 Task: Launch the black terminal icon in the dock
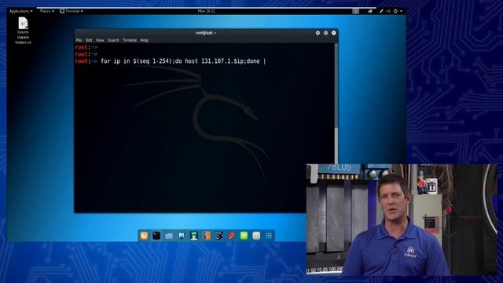click(156, 236)
